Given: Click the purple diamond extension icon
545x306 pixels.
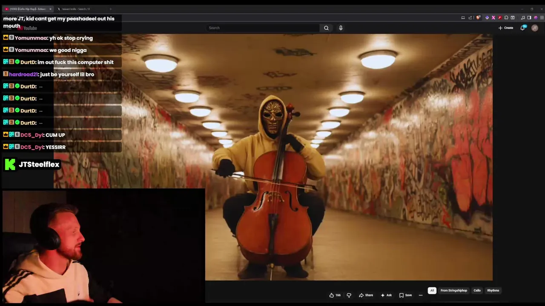Looking at the screenshot, I should [487, 17].
